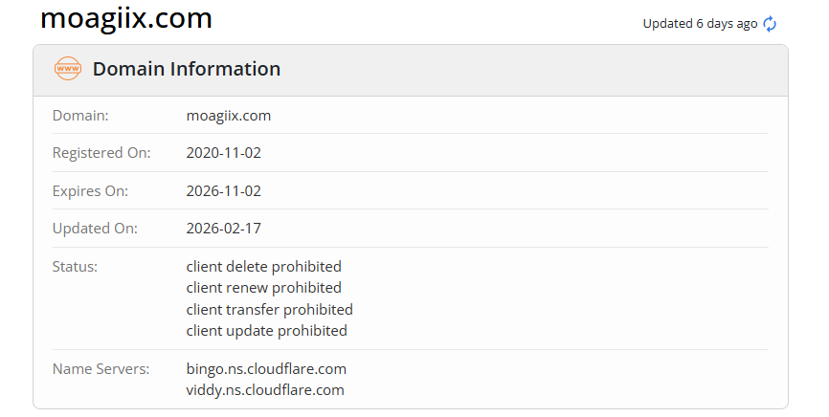Image resolution: width=829 pixels, height=417 pixels.
Task: Click the refresh icon next to Updated
Action: tap(771, 24)
